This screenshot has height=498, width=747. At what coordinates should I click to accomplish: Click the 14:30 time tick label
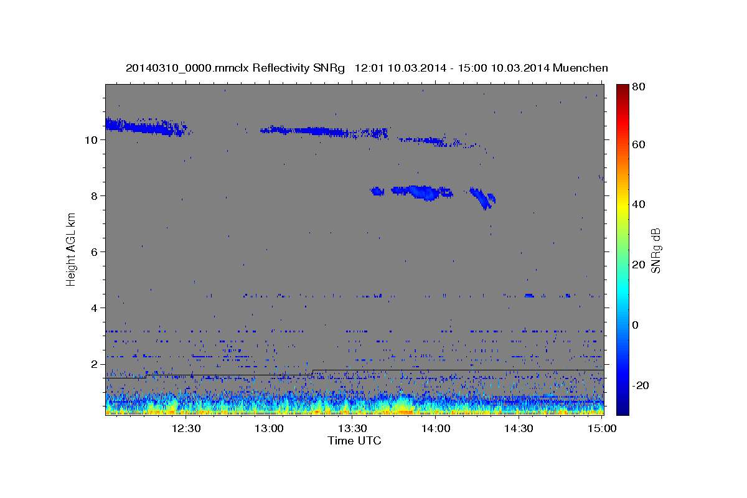(x=519, y=428)
